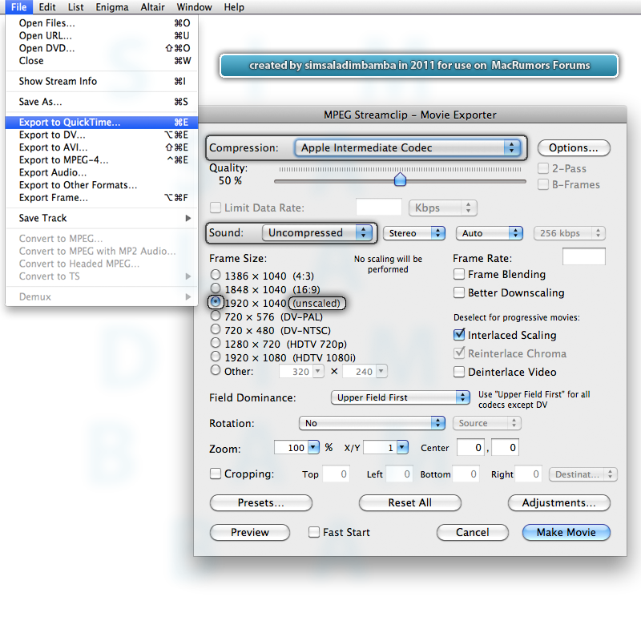Open the Rotation dropdown

click(x=372, y=423)
